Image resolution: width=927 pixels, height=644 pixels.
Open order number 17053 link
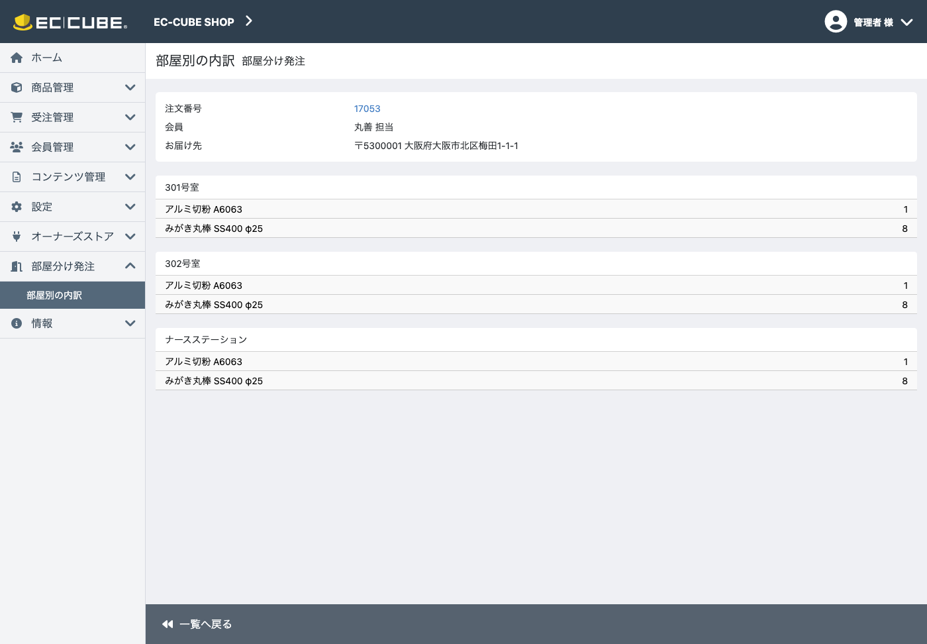(367, 109)
